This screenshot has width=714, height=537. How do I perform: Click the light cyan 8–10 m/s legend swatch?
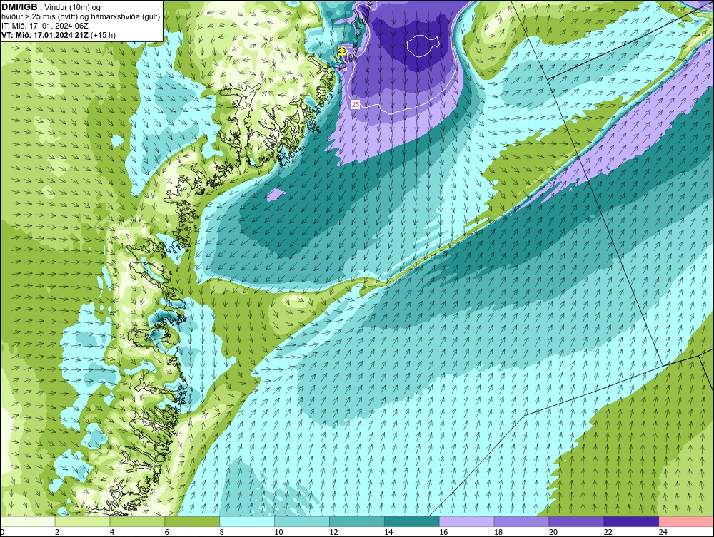point(247,521)
